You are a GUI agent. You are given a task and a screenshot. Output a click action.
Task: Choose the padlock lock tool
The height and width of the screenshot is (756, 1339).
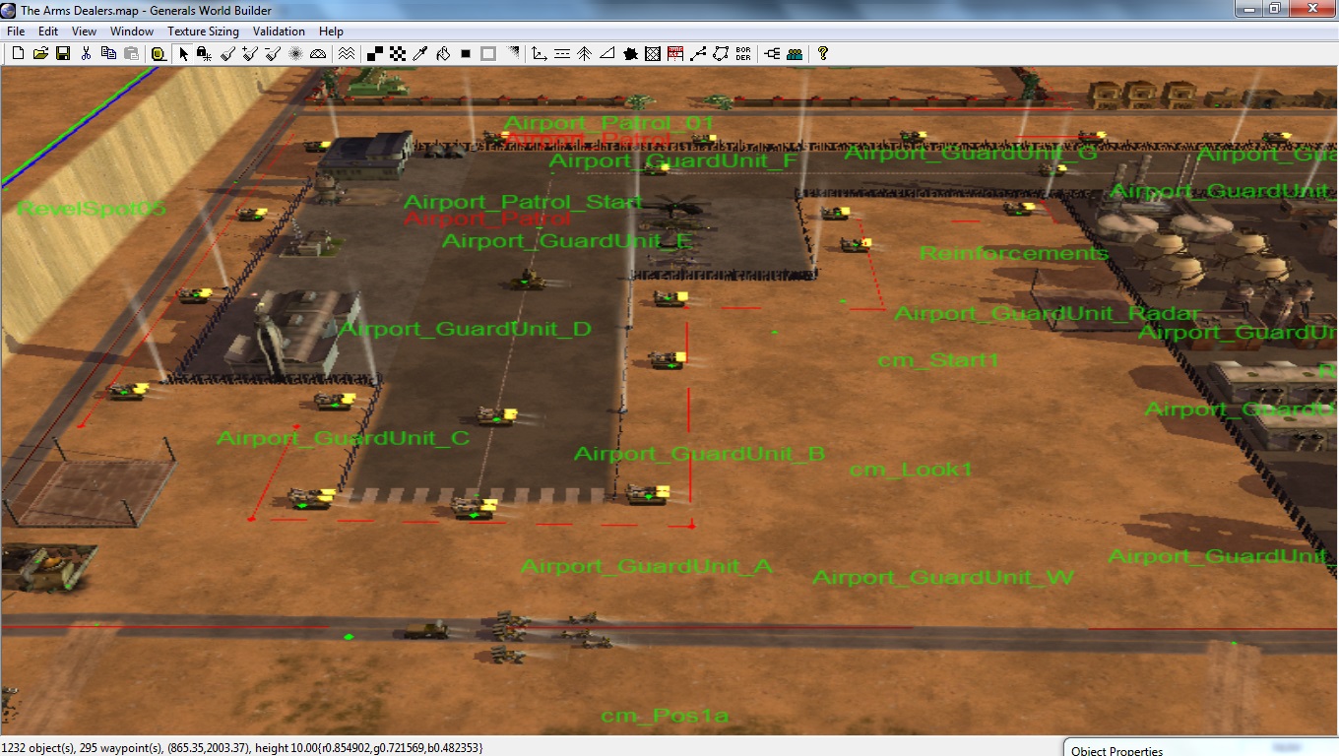pyautogui.click(x=204, y=54)
